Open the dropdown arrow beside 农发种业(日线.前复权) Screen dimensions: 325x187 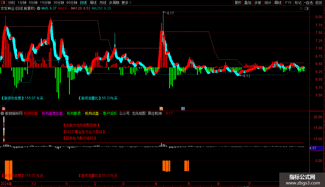pos(39,9)
